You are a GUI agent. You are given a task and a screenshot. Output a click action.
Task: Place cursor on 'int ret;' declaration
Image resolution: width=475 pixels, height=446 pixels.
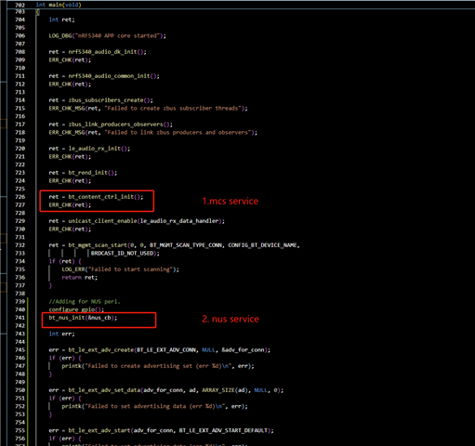(61, 20)
